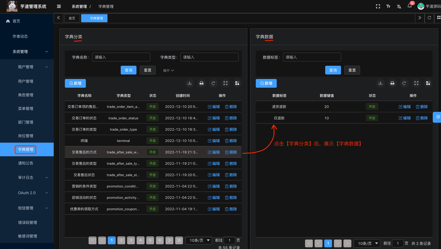Switch to the 首页 tab
This screenshot has height=249, width=441.
click(x=72, y=18)
